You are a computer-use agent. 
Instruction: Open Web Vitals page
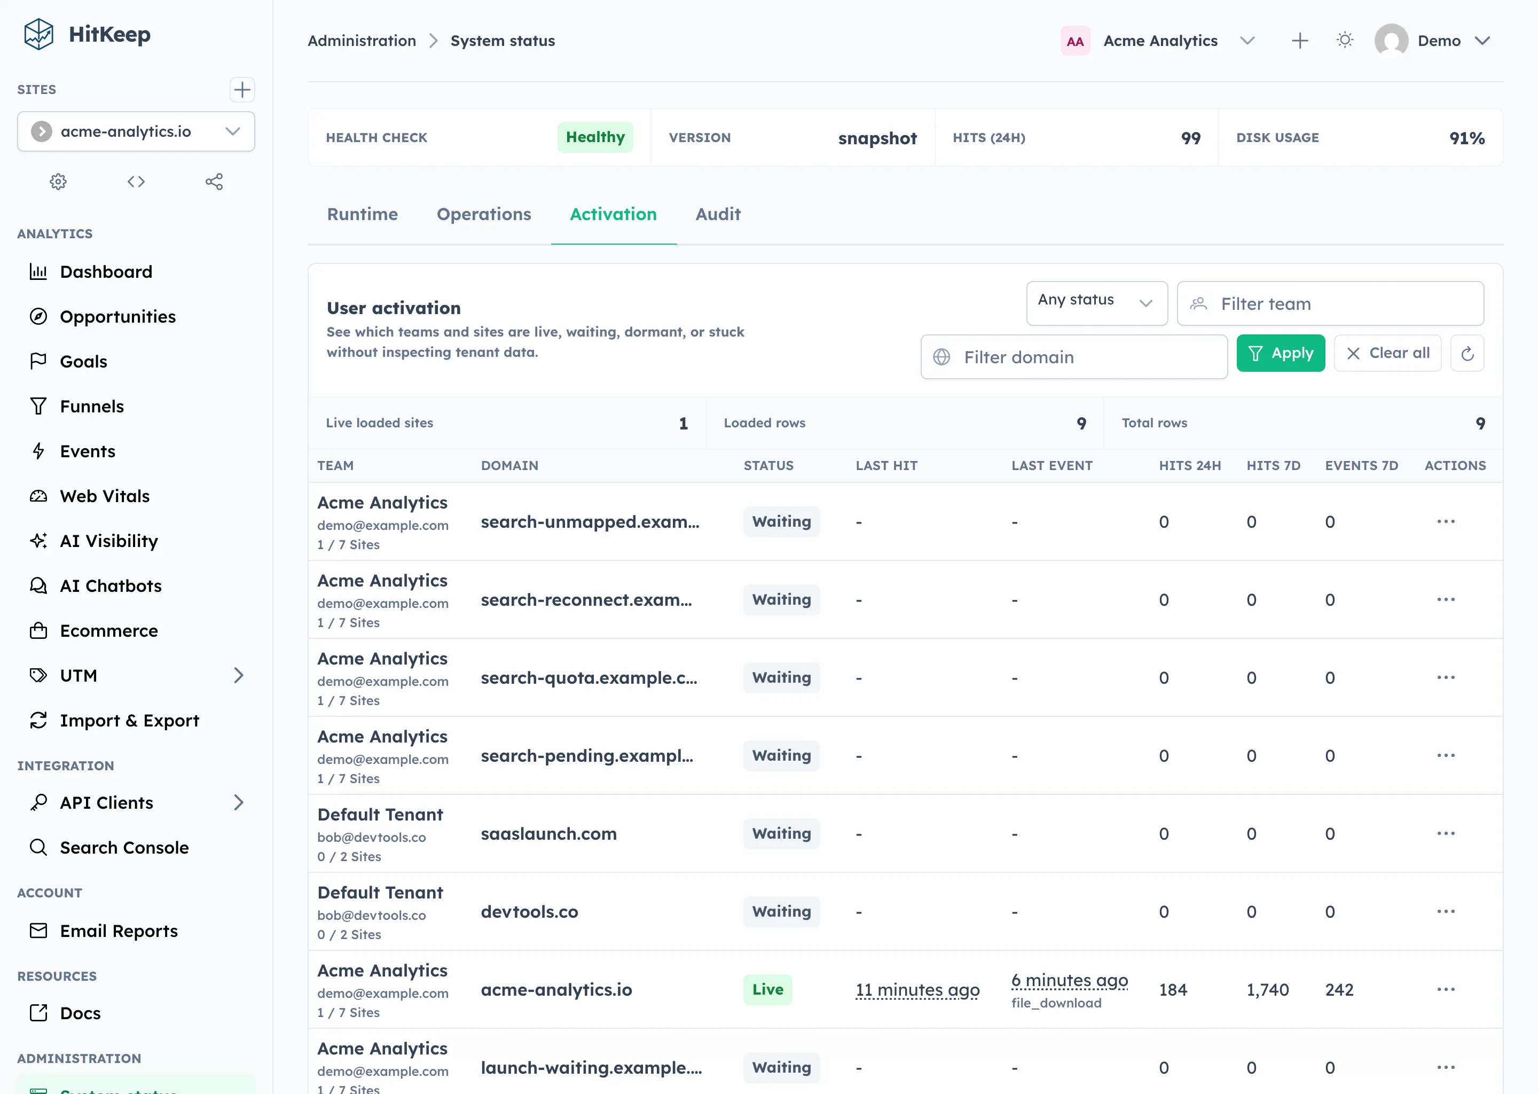pyautogui.click(x=136, y=496)
